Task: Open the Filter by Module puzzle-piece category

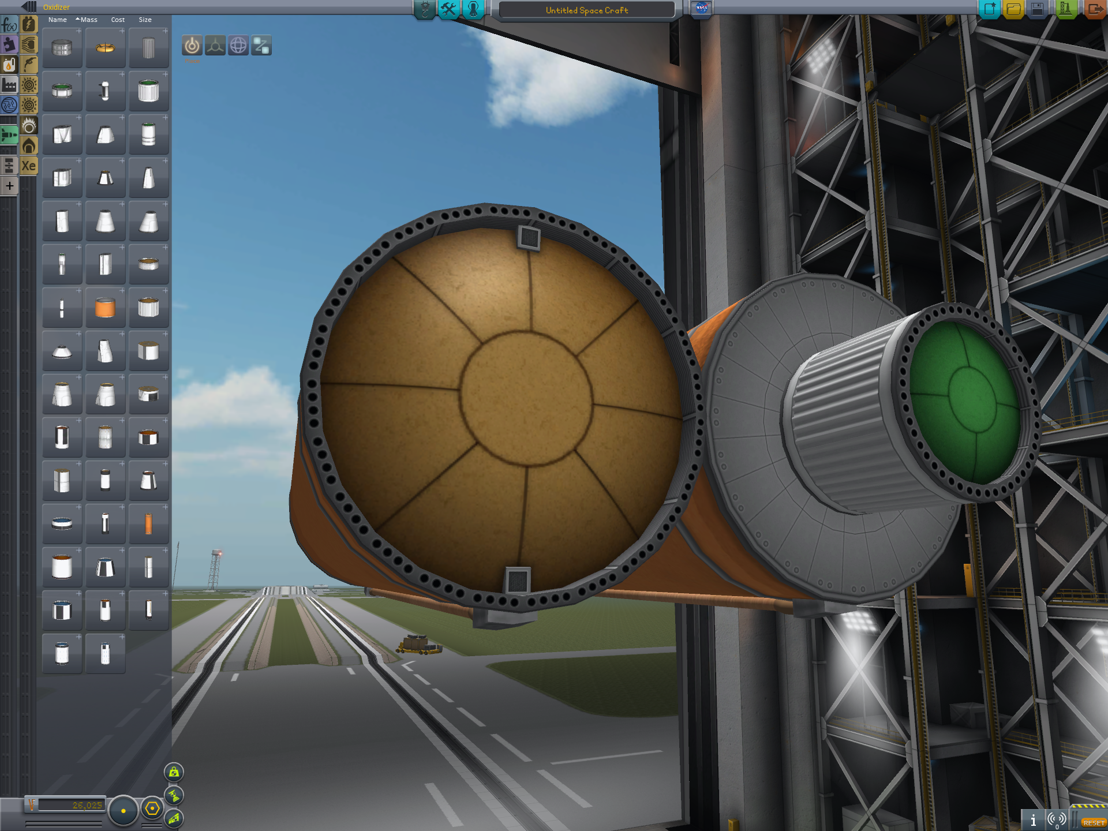Action: [9, 44]
